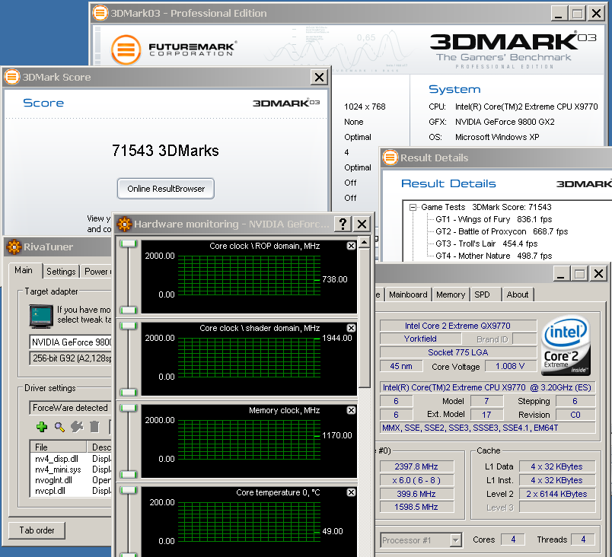Click the 1.008 V core voltage value
This screenshot has height=557, width=612.
511,366
